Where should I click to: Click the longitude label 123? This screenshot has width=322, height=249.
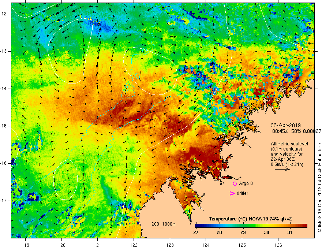click(x=170, y=245)
